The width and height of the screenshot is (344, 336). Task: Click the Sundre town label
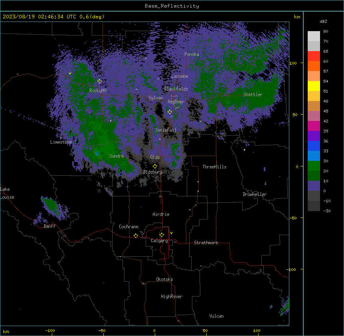[x=117, y=156]
